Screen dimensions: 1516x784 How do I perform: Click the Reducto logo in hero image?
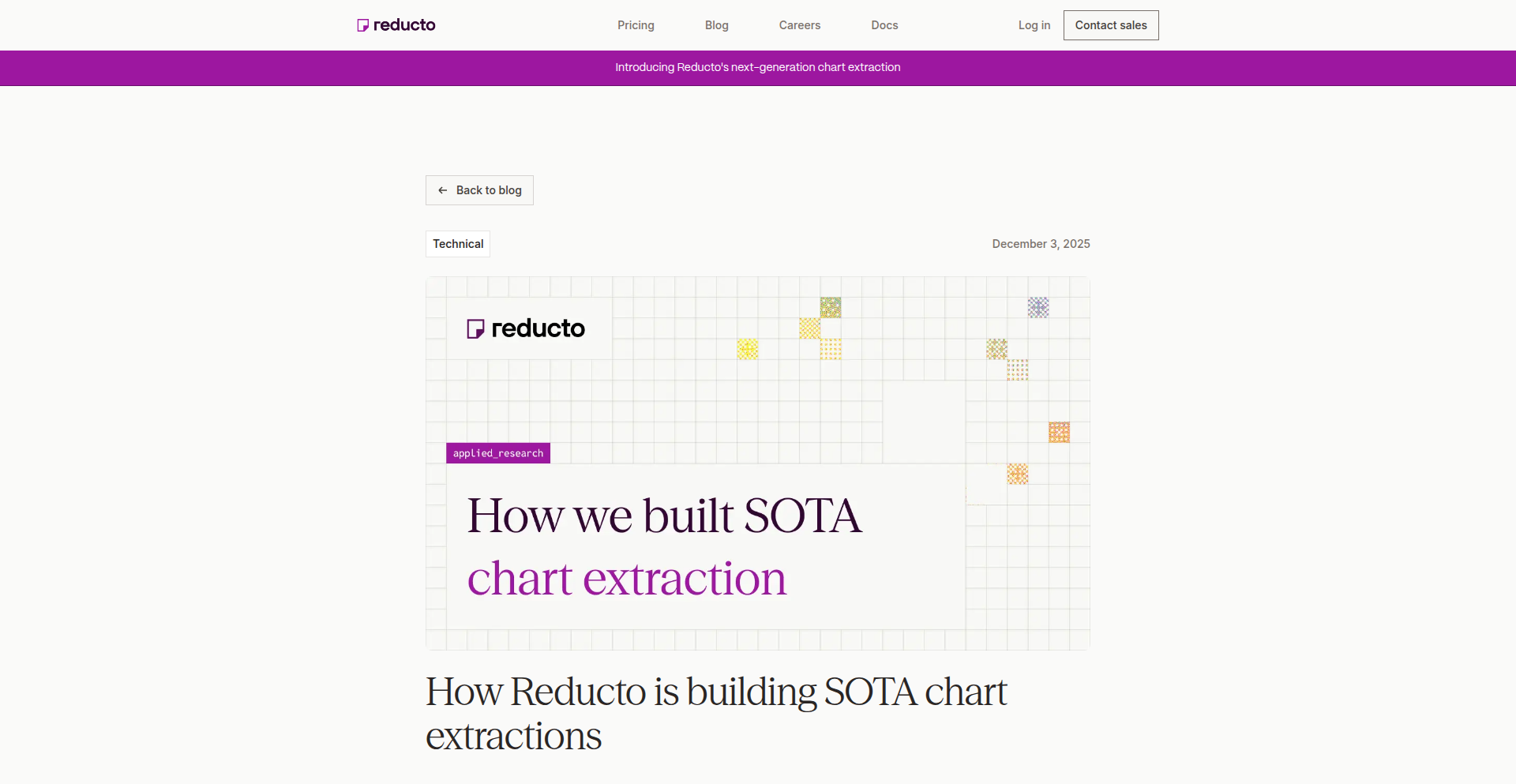pyautogui.click(x=526, y=328)
